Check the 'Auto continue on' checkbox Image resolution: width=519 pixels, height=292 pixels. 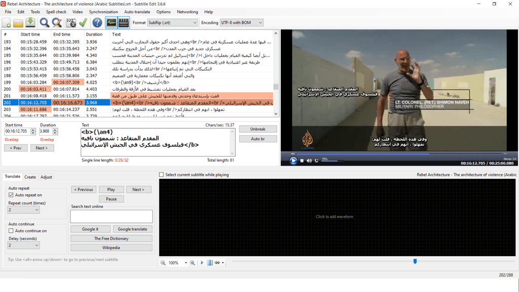coord(11,231)
